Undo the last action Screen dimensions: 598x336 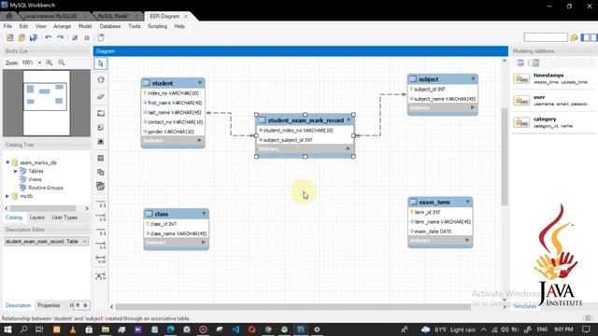[x=49, y=37]
